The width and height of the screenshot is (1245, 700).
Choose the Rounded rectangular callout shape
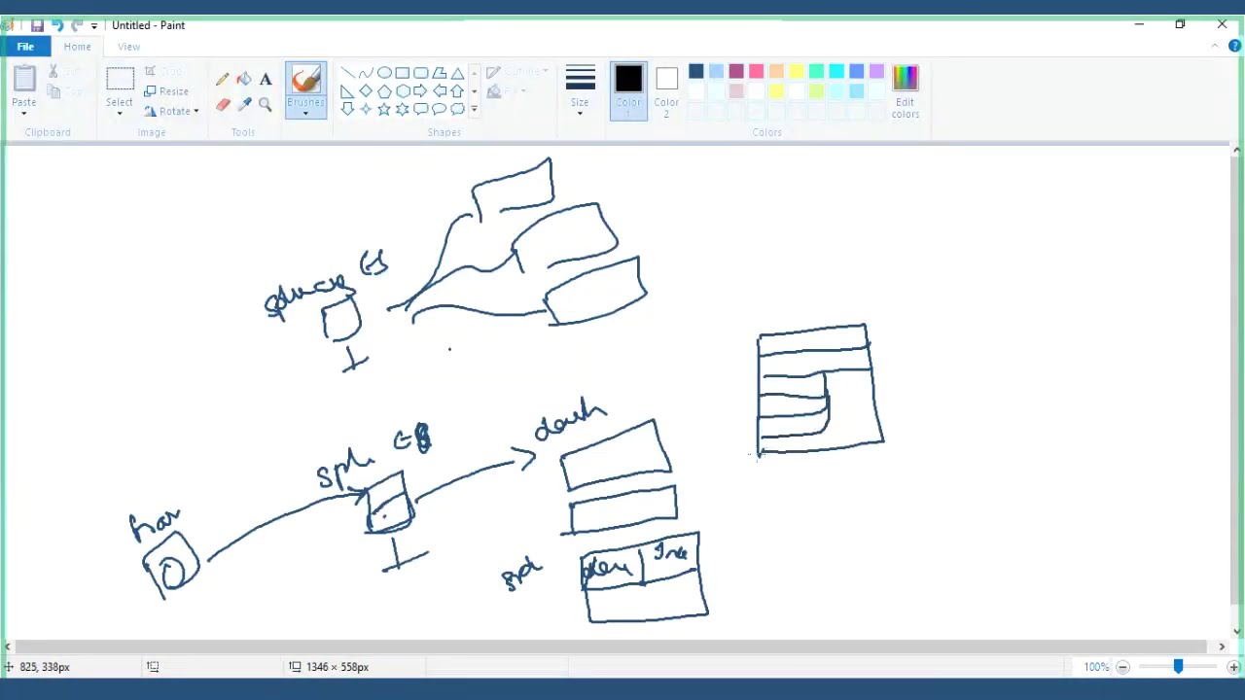(x=420, y=109)
